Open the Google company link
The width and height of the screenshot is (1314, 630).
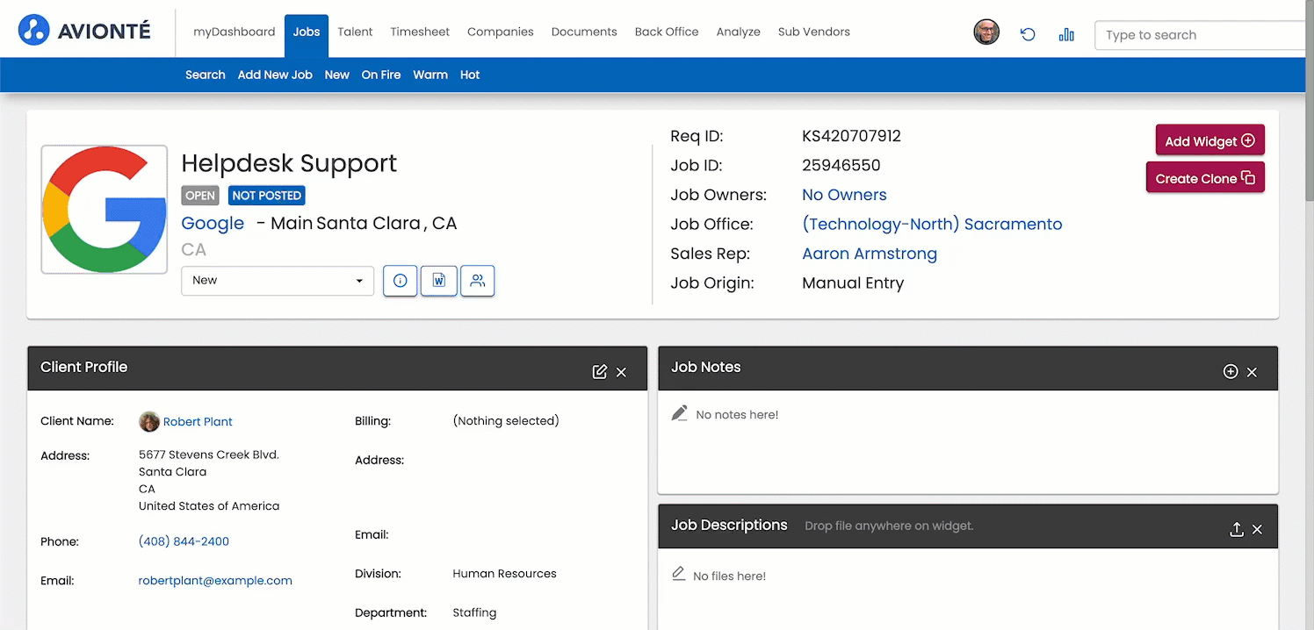(213, 224)
